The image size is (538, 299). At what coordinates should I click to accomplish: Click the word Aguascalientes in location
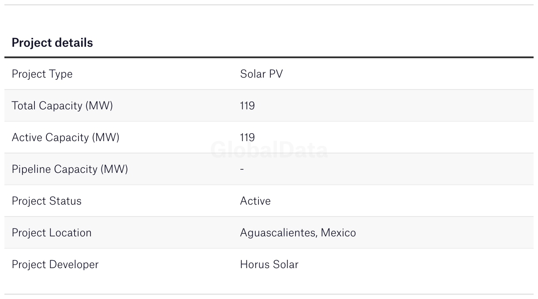278,233
